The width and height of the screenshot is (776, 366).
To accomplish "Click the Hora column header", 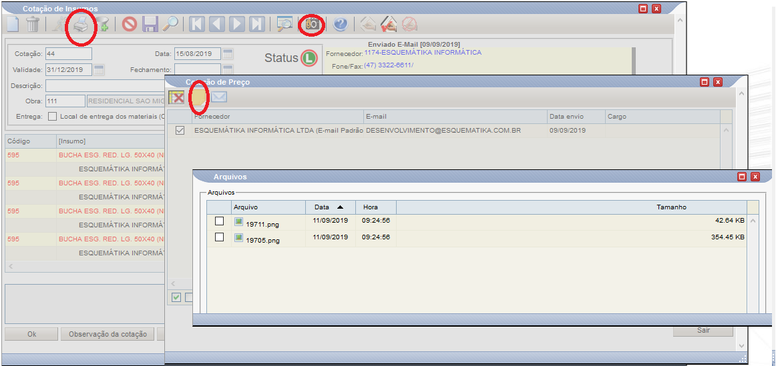I will [375, 207].
